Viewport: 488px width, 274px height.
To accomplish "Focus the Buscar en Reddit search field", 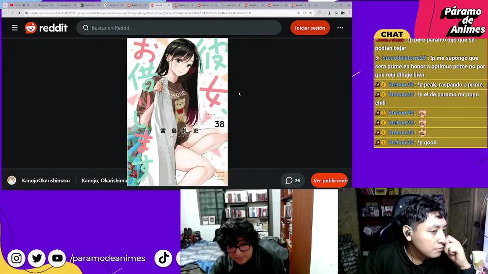I will click(x=179, y=28).
